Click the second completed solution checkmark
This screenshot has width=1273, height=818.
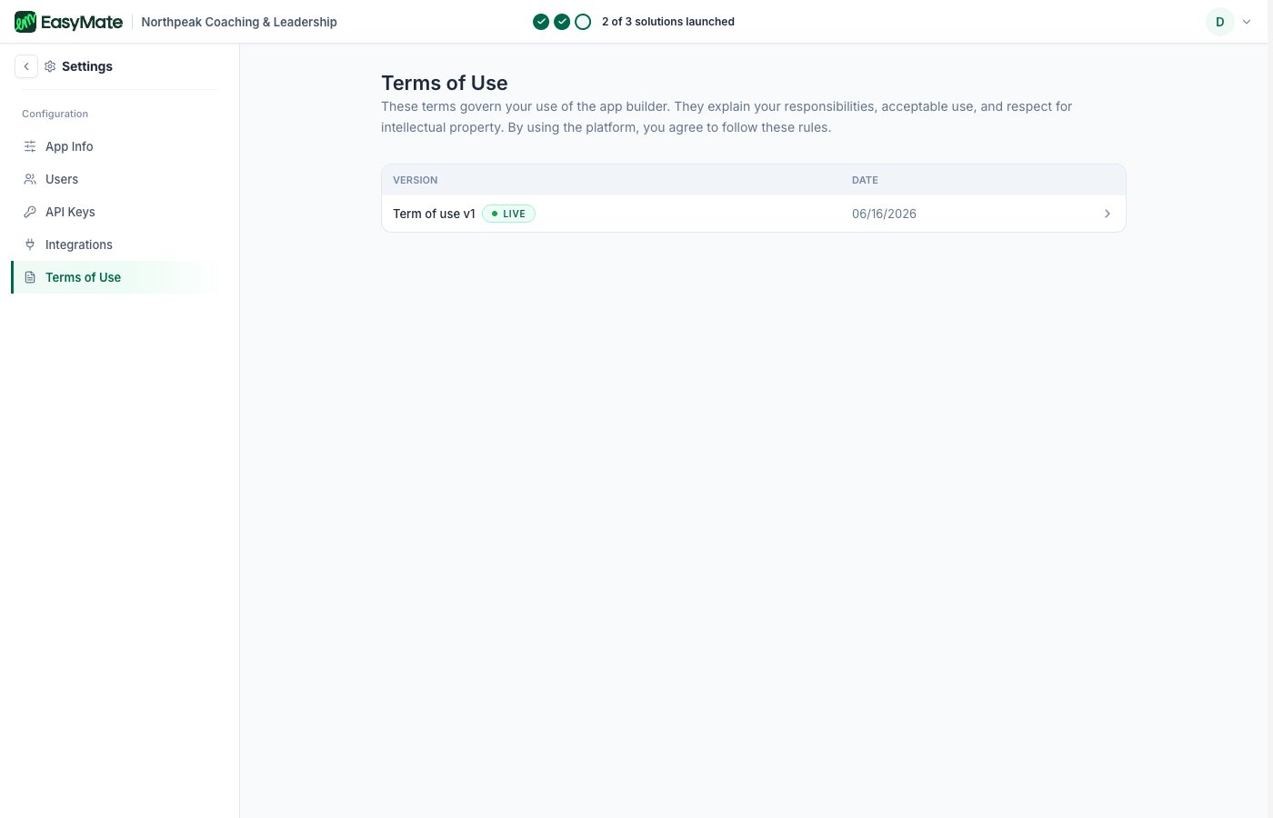click(562, 22)
